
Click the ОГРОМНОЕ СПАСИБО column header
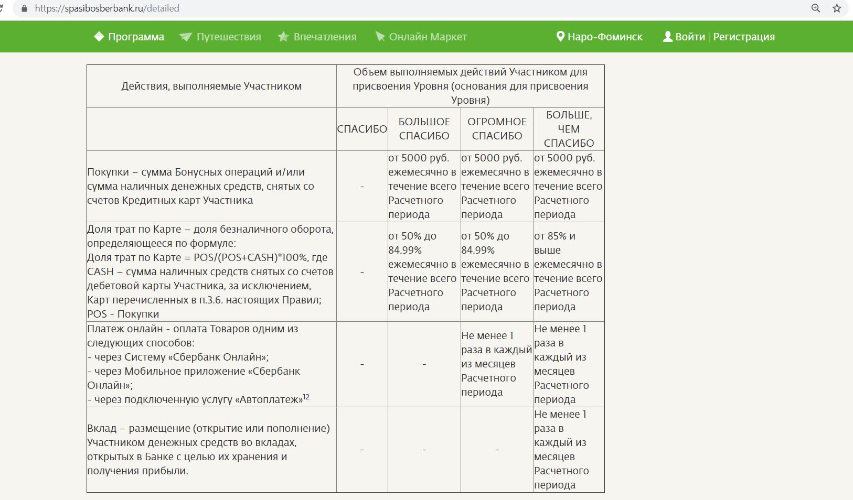[497, 129]
